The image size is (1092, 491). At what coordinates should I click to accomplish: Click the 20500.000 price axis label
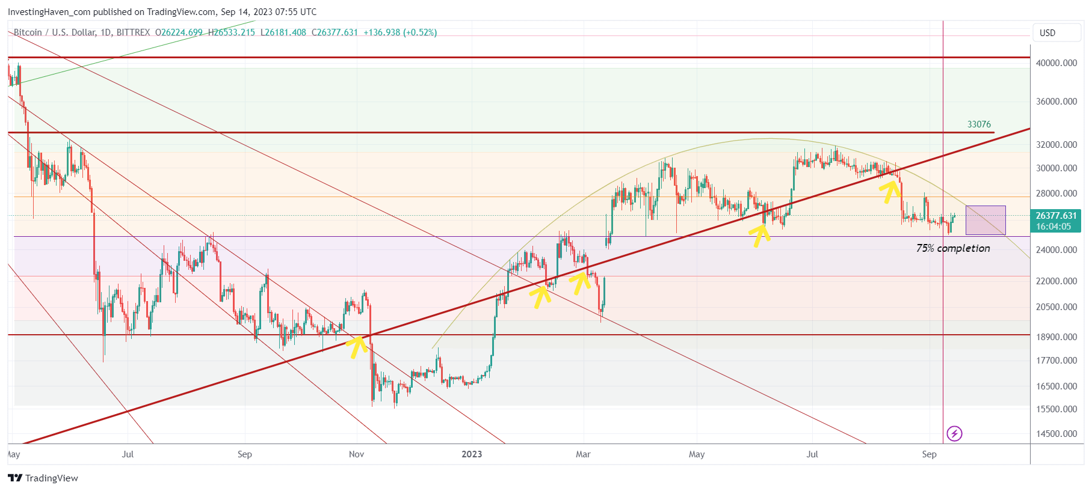point(1057,307)
